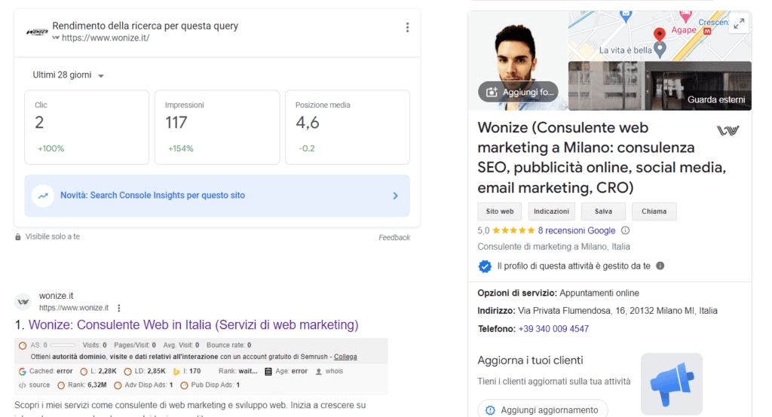Screen dimensions: 772x417
Task: Click the La vita è bella map marker
Action: point(660,49)
